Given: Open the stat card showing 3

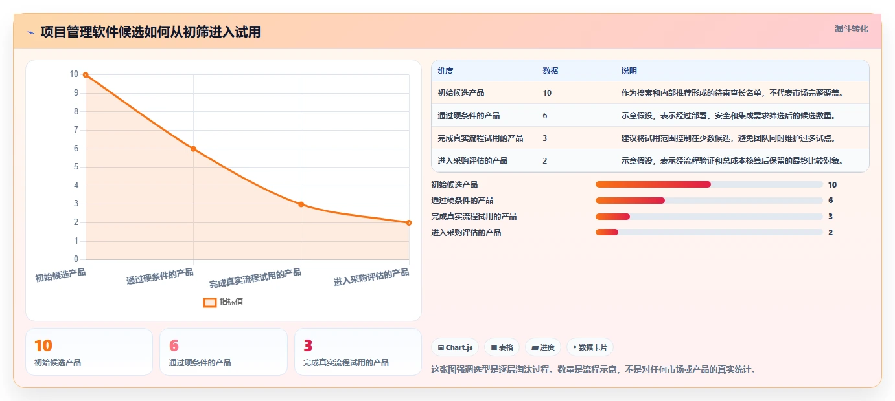Looking at the screenshot, I should tap(358, 352).
